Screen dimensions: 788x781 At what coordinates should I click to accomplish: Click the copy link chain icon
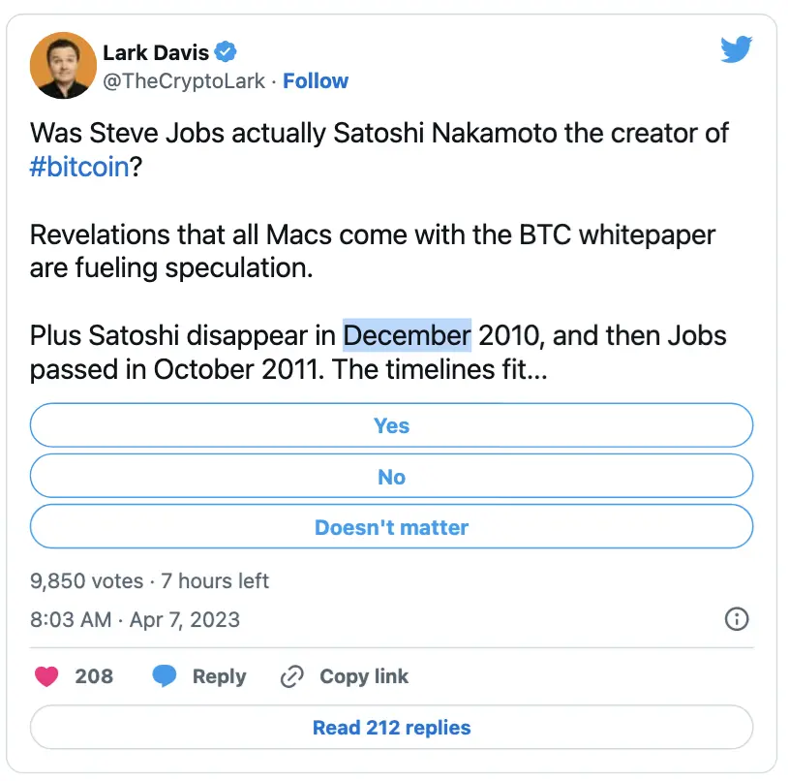pos(291,676)
